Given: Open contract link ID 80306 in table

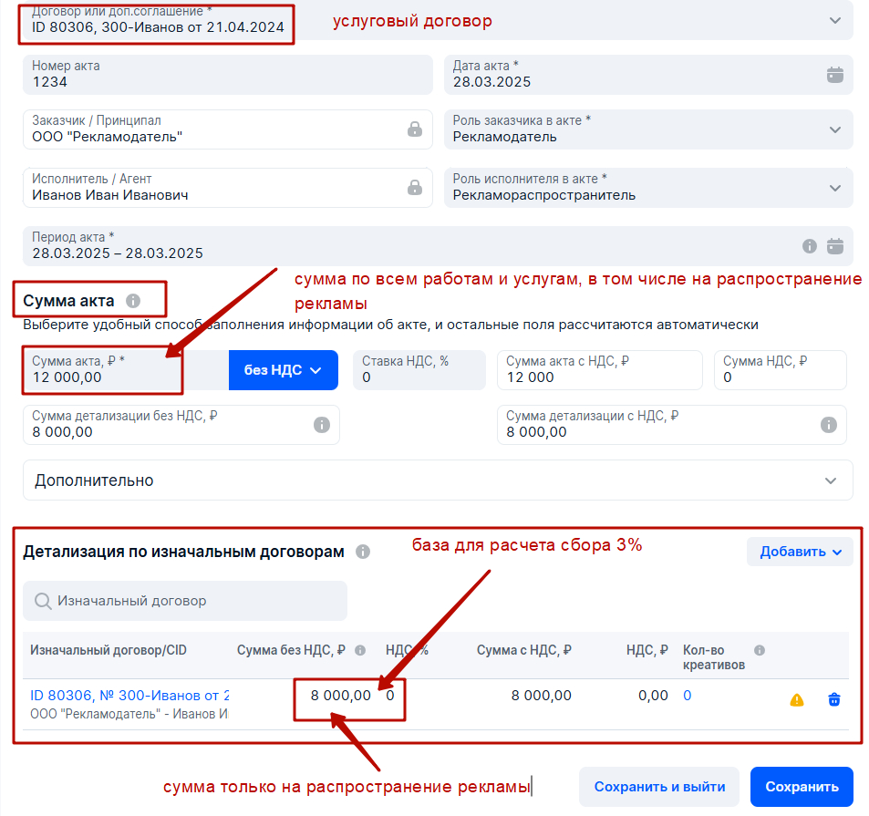Looking at the screenshot, I should pos(129,696).
